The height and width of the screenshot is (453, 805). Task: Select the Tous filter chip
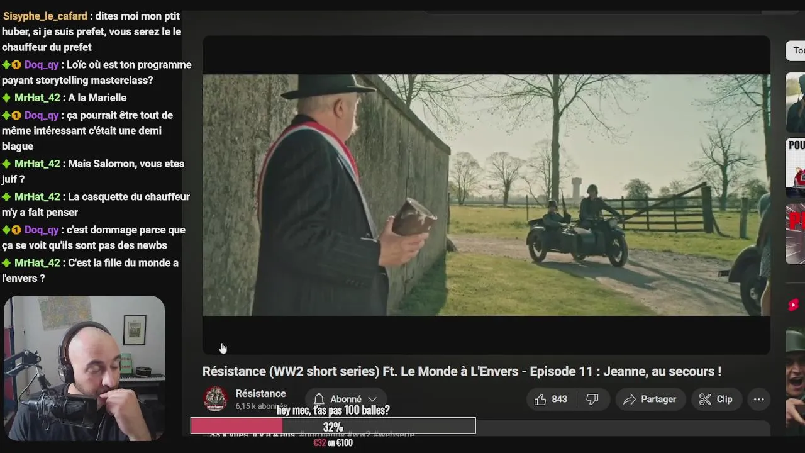coord(796,50)
